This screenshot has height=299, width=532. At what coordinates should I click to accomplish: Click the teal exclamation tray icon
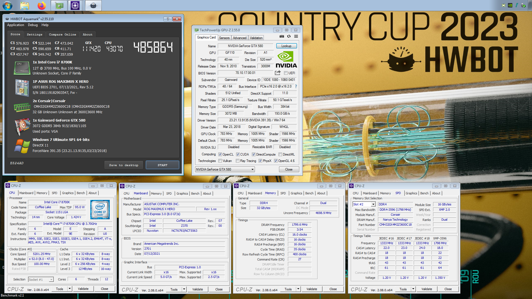pyautogui.click(x=517, y=5)
